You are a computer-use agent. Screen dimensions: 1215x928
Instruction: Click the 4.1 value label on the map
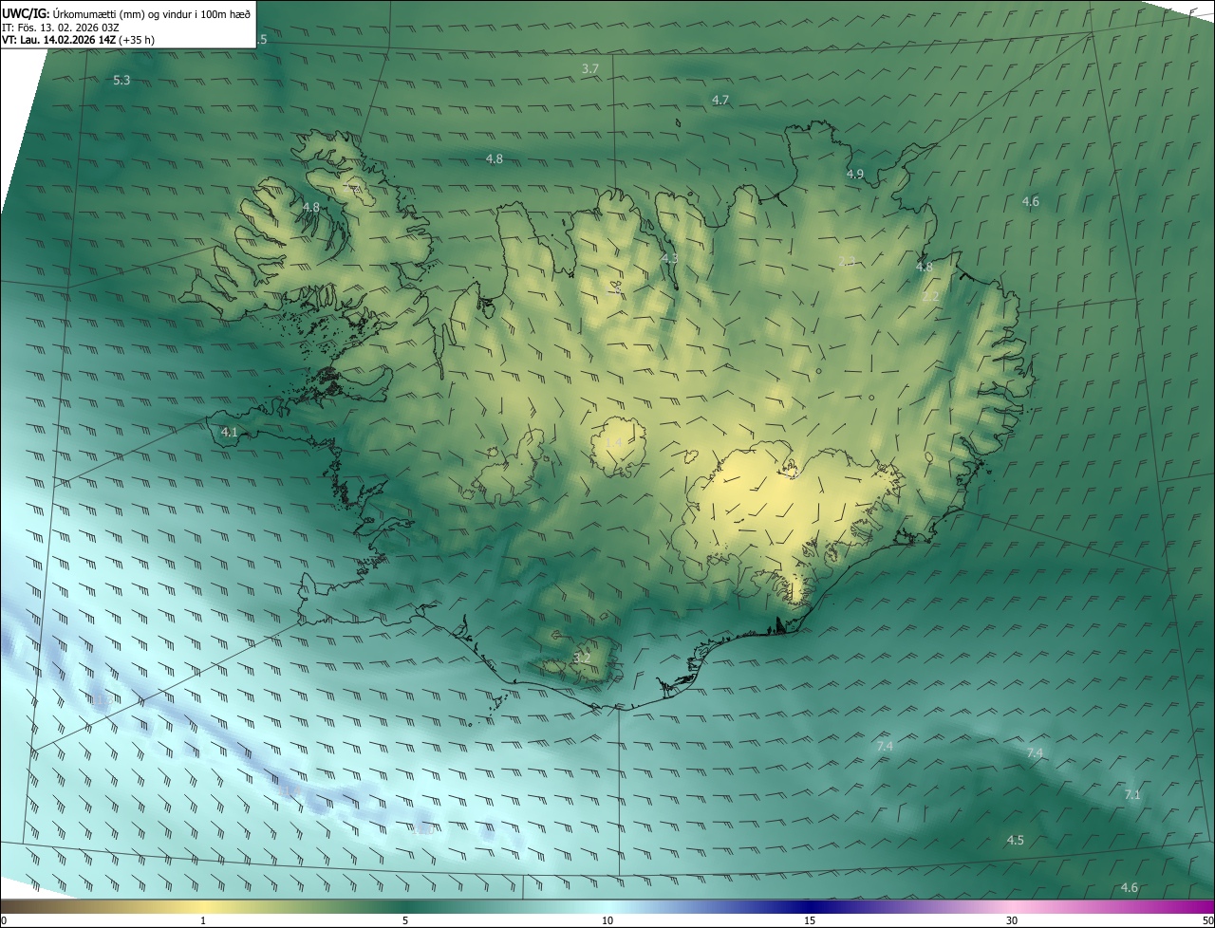coord(229,432)
